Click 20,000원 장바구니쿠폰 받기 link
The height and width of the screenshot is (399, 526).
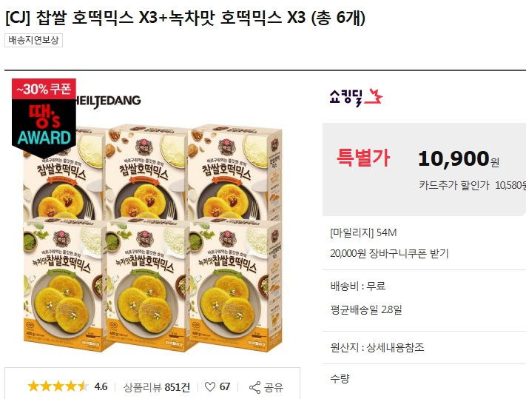[389, 253]
